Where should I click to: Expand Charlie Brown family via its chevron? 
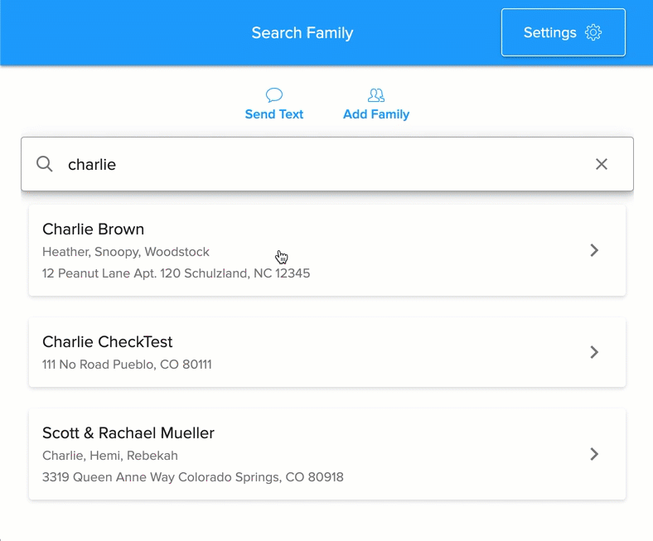point(594,250)
